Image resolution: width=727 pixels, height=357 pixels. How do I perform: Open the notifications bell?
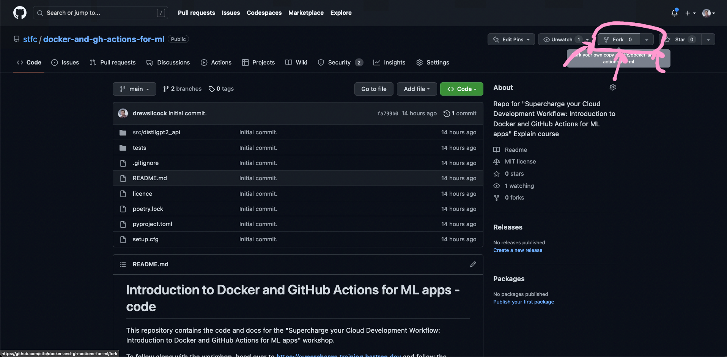point(674,13)
